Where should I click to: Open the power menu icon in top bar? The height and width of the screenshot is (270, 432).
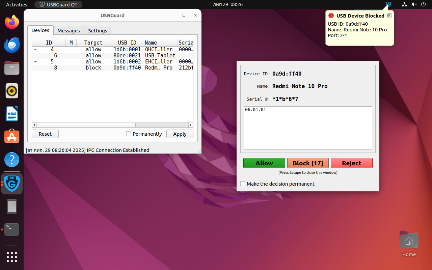point(423,4)
